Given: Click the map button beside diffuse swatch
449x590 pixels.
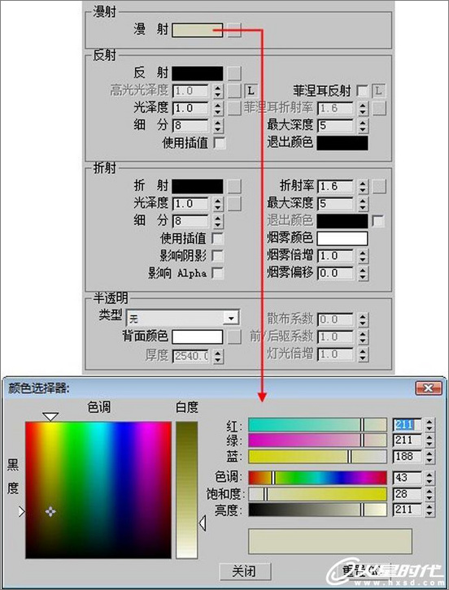Looking at the screenshot, I should pos(234,31).
